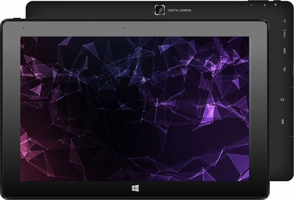Click the purple polygon wallpaper screen

coord(135,109)
